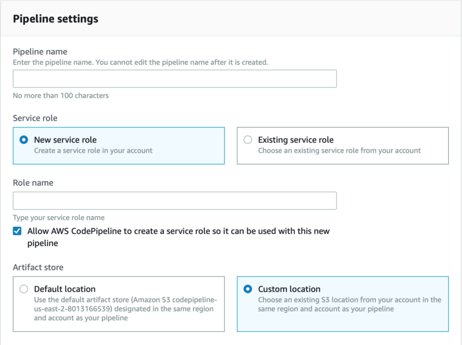Click 'Choose an existing S3 location' description
The height and width of the screenshot is (345, 462).
coord(349,304)
